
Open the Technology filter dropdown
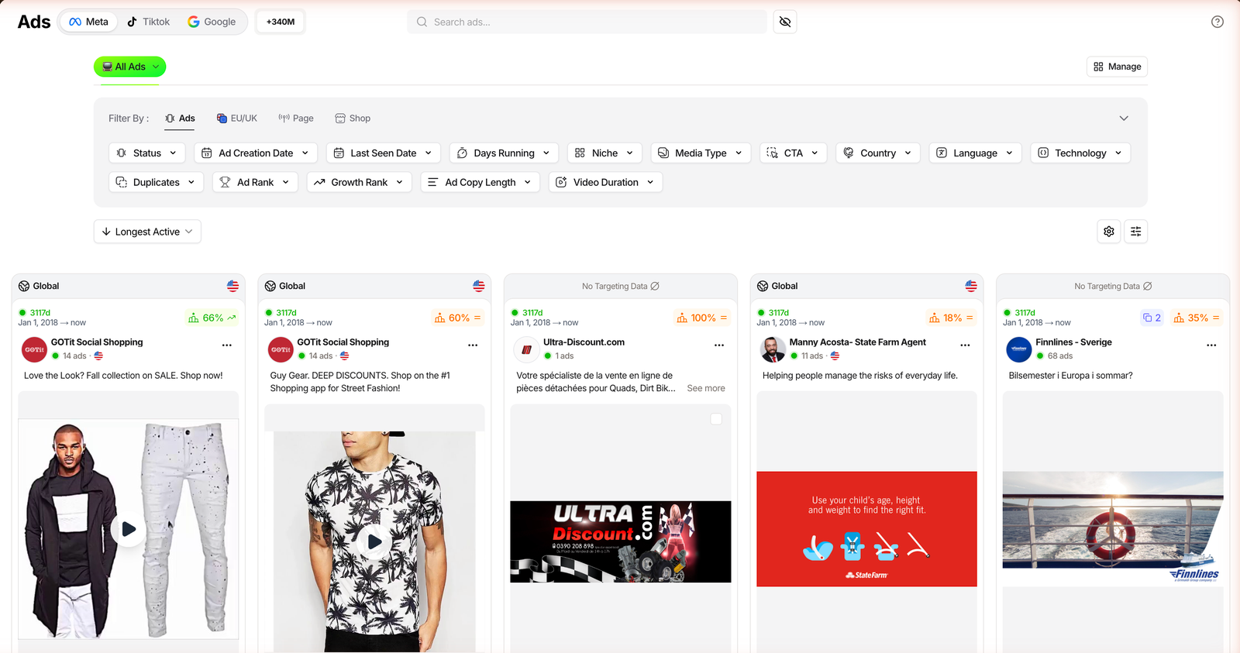[1080, 153]
